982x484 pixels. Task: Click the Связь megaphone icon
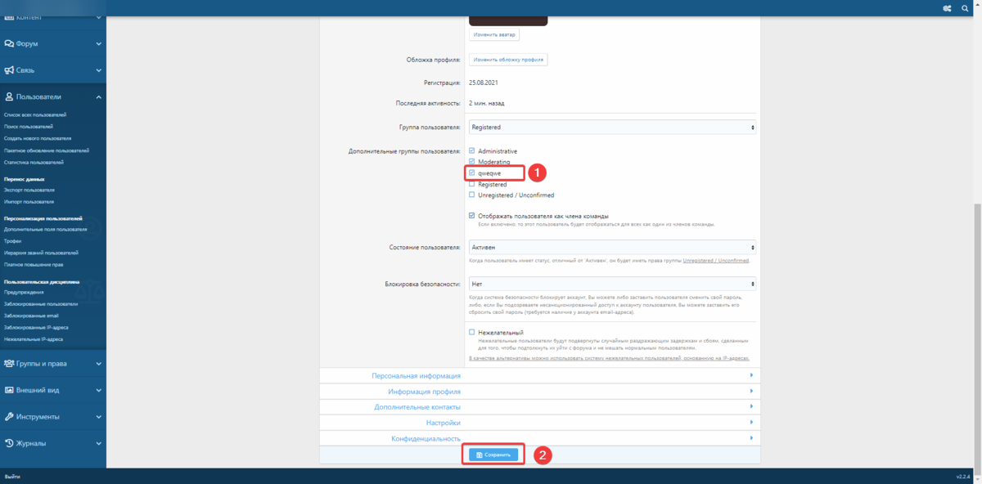coord(9,70)
